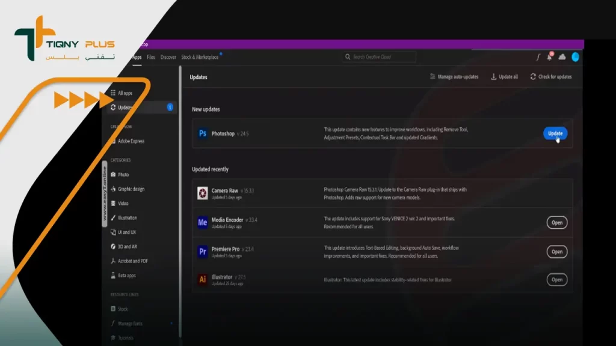Switch to the Files tab
This screenshot has height=346, width=616.
pyautogui.click(x=151, y=57)
